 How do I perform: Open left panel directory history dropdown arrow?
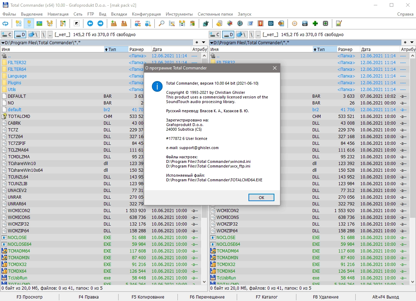pos(203,42)
